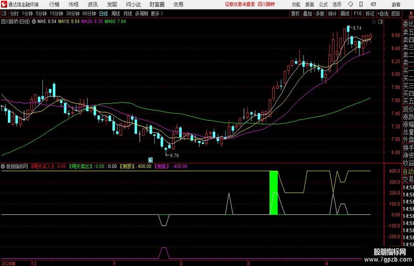Screen dimensions: 414x266
Task: Switch to the 15分钟 period
Action: (56, 14)
